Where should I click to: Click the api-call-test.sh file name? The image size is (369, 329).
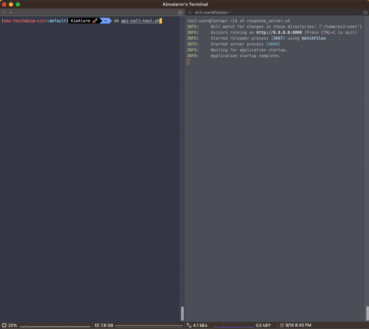[140, 21]
